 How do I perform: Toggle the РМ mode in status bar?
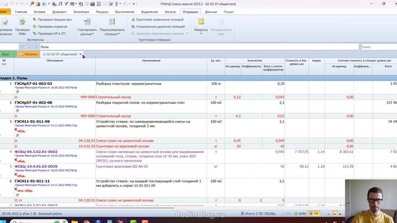pyautogui.click(x=314, y=214)
